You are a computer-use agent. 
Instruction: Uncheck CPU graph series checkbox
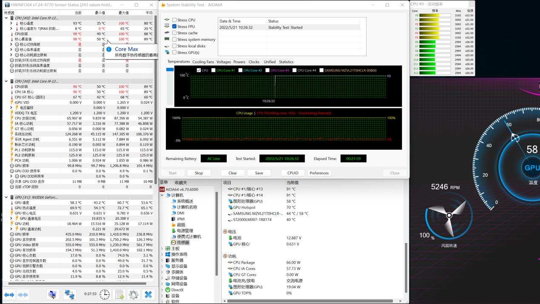point(199,70)
